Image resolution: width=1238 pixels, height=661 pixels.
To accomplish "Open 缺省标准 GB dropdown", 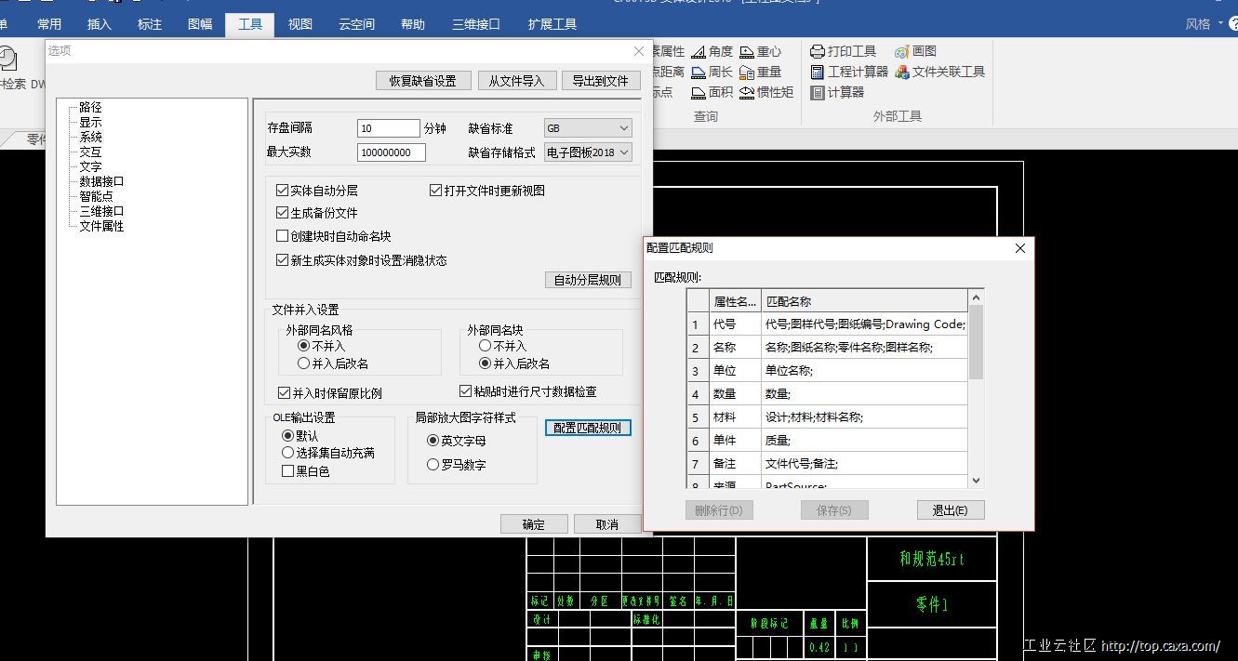I will pos(588,128).
